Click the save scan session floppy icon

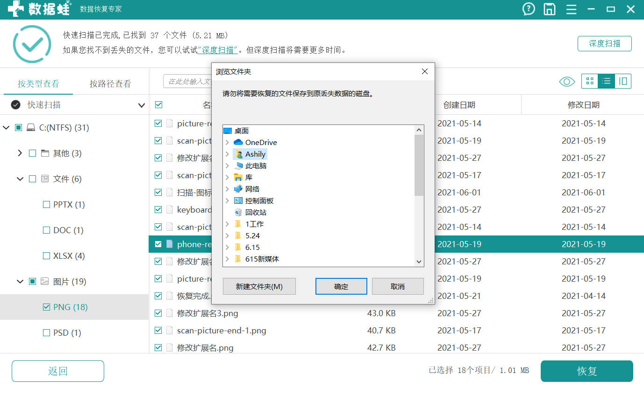549,9
